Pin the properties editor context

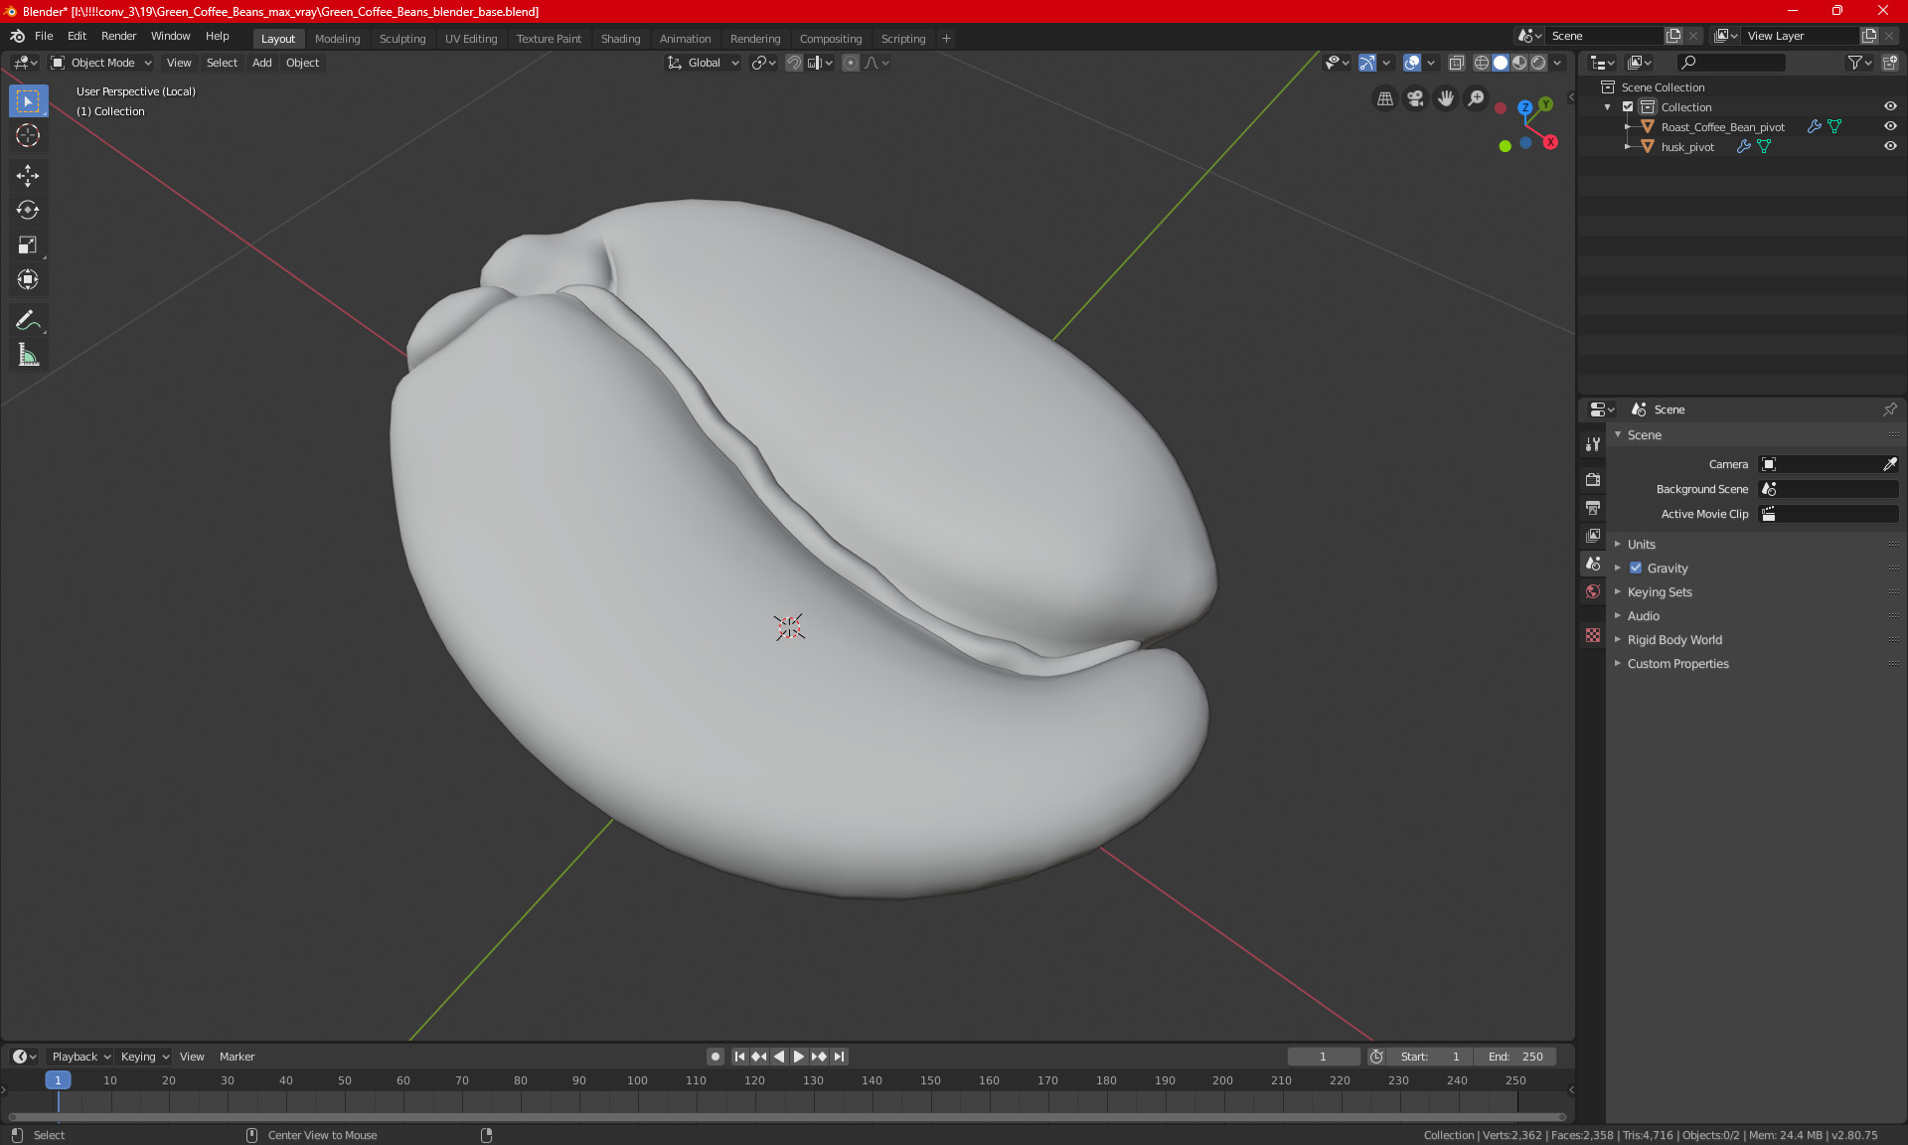coord(1889,409)
